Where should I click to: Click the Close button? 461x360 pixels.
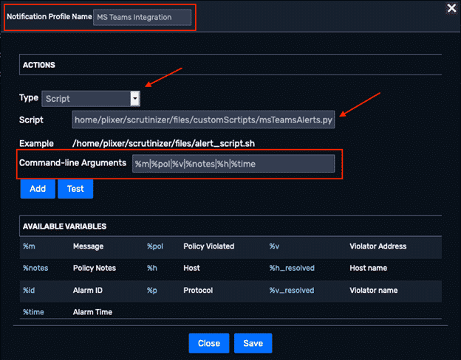point(209,343)
